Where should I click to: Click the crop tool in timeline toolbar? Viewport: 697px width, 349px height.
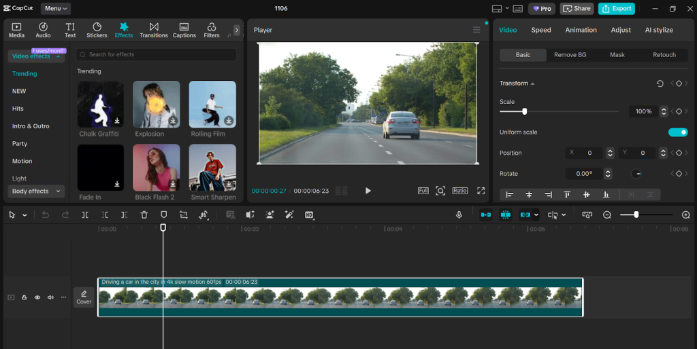(184, 215)
